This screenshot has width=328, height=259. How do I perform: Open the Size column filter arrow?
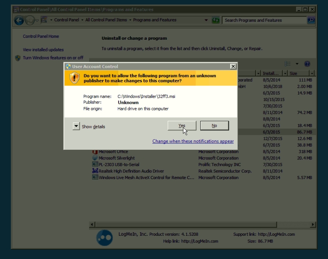pyautogui.click(x=312, y=73)
